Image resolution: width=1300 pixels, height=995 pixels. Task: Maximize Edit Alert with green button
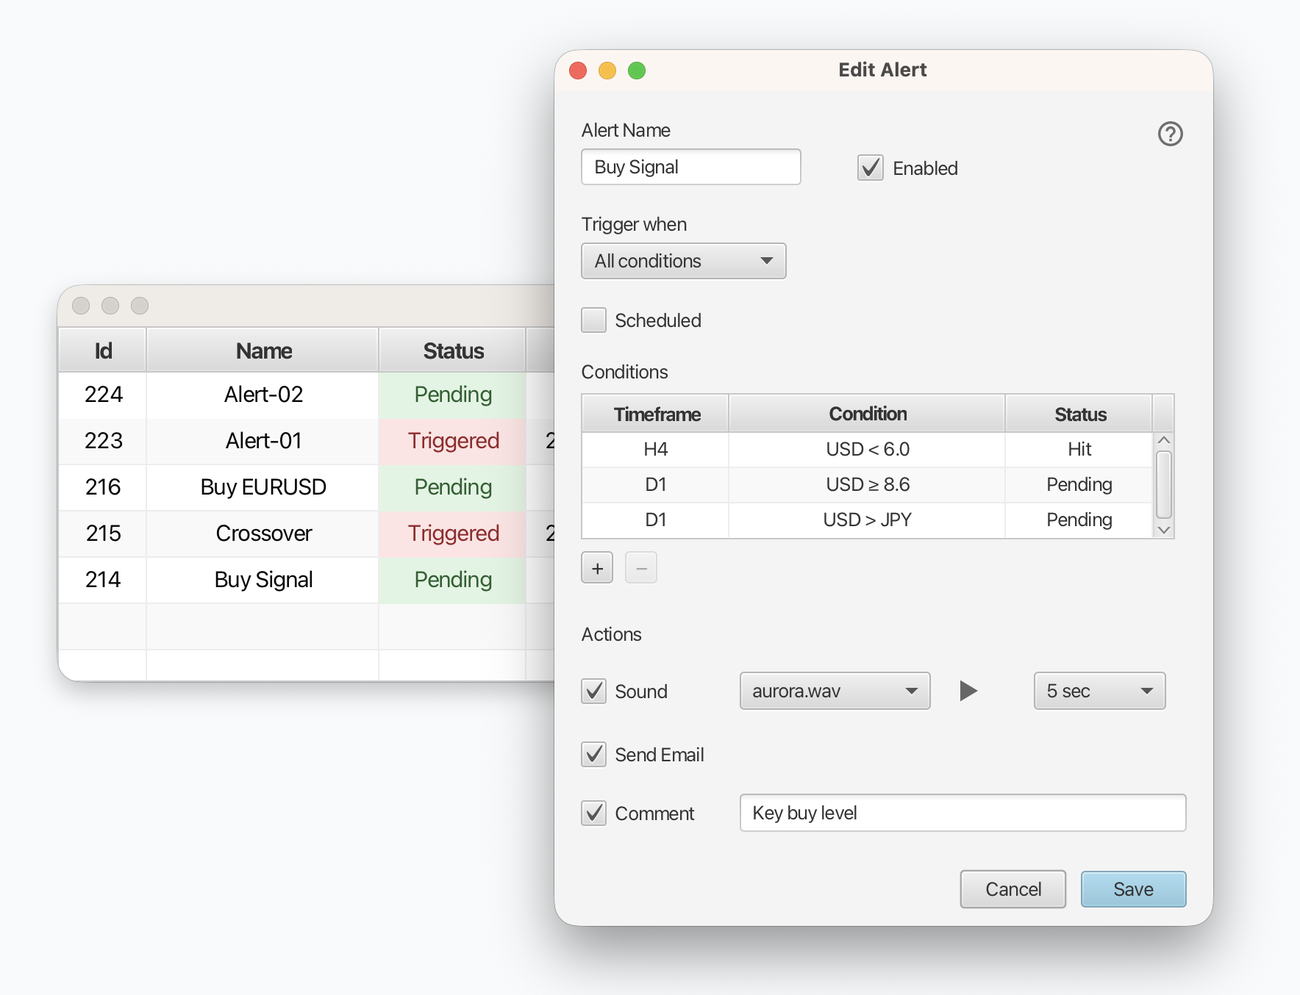[x=637, y=71]
